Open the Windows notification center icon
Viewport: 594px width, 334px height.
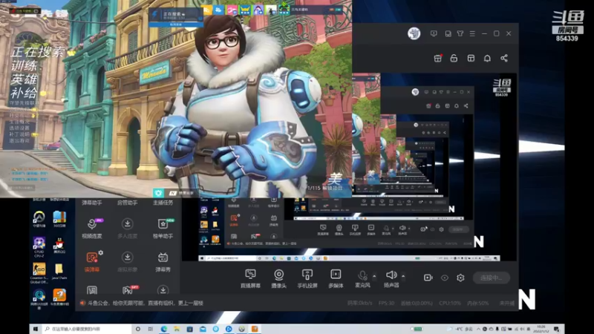(x=556, y=329)
